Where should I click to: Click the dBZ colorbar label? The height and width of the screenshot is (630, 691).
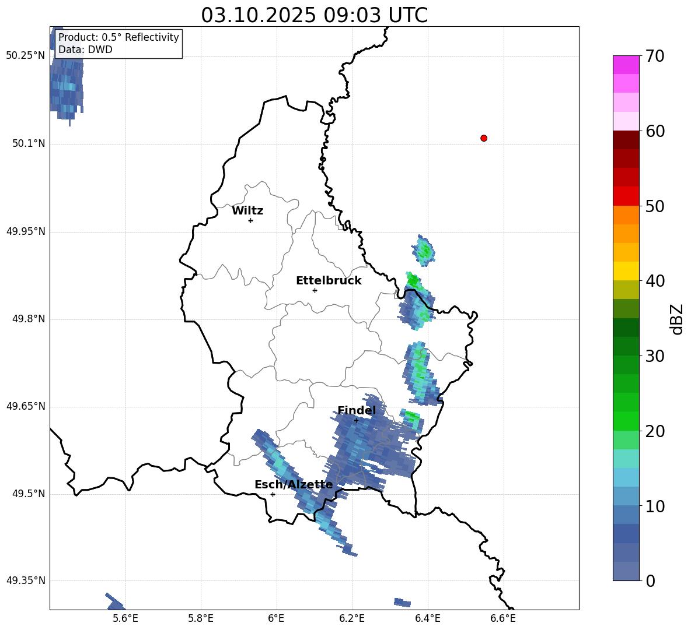678,319
